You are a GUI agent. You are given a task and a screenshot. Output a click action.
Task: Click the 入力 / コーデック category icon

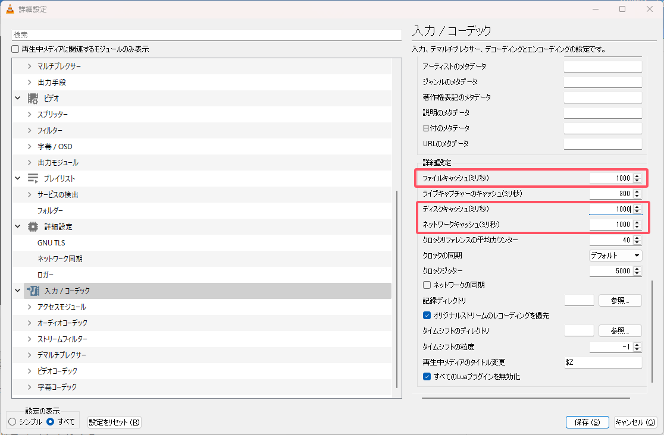[33, 291]
